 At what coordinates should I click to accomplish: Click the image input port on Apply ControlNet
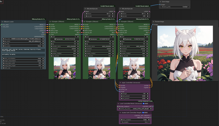(x=120, y=92)
